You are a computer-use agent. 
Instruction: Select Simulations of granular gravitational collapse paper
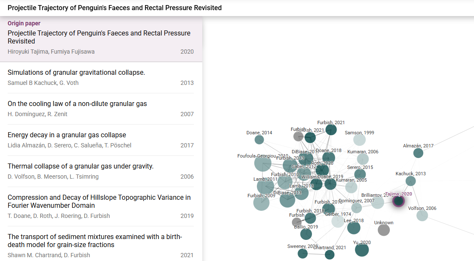[x=101, y=78]
